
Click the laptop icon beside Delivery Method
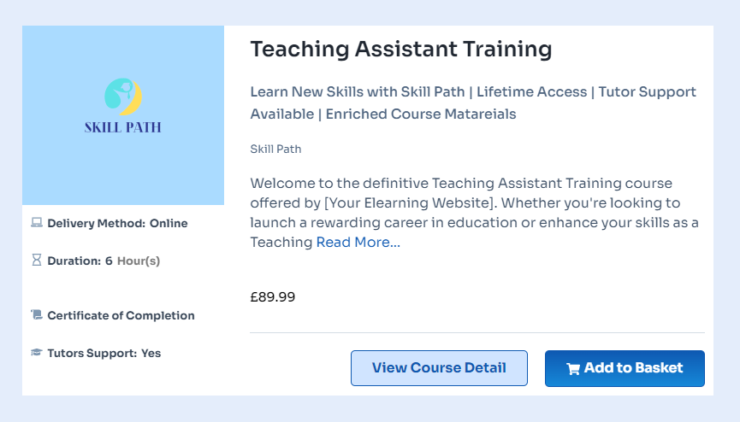37,224
